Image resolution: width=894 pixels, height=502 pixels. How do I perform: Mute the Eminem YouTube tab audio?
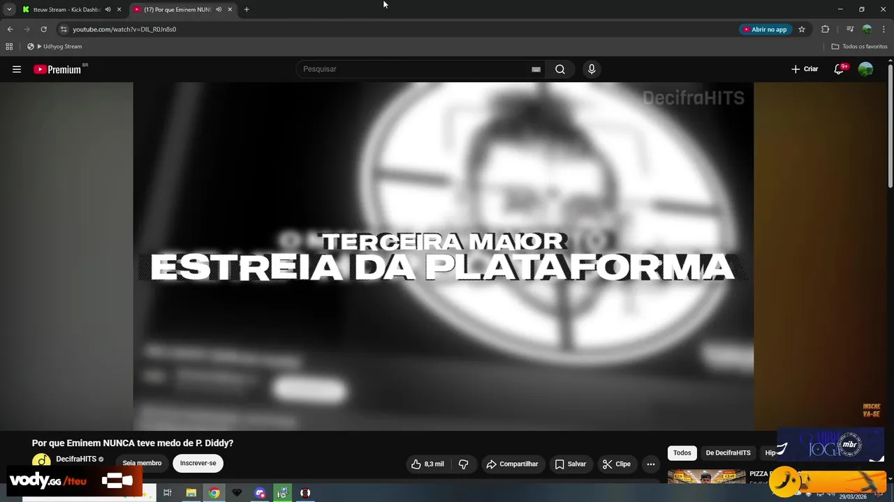(219, 10)
